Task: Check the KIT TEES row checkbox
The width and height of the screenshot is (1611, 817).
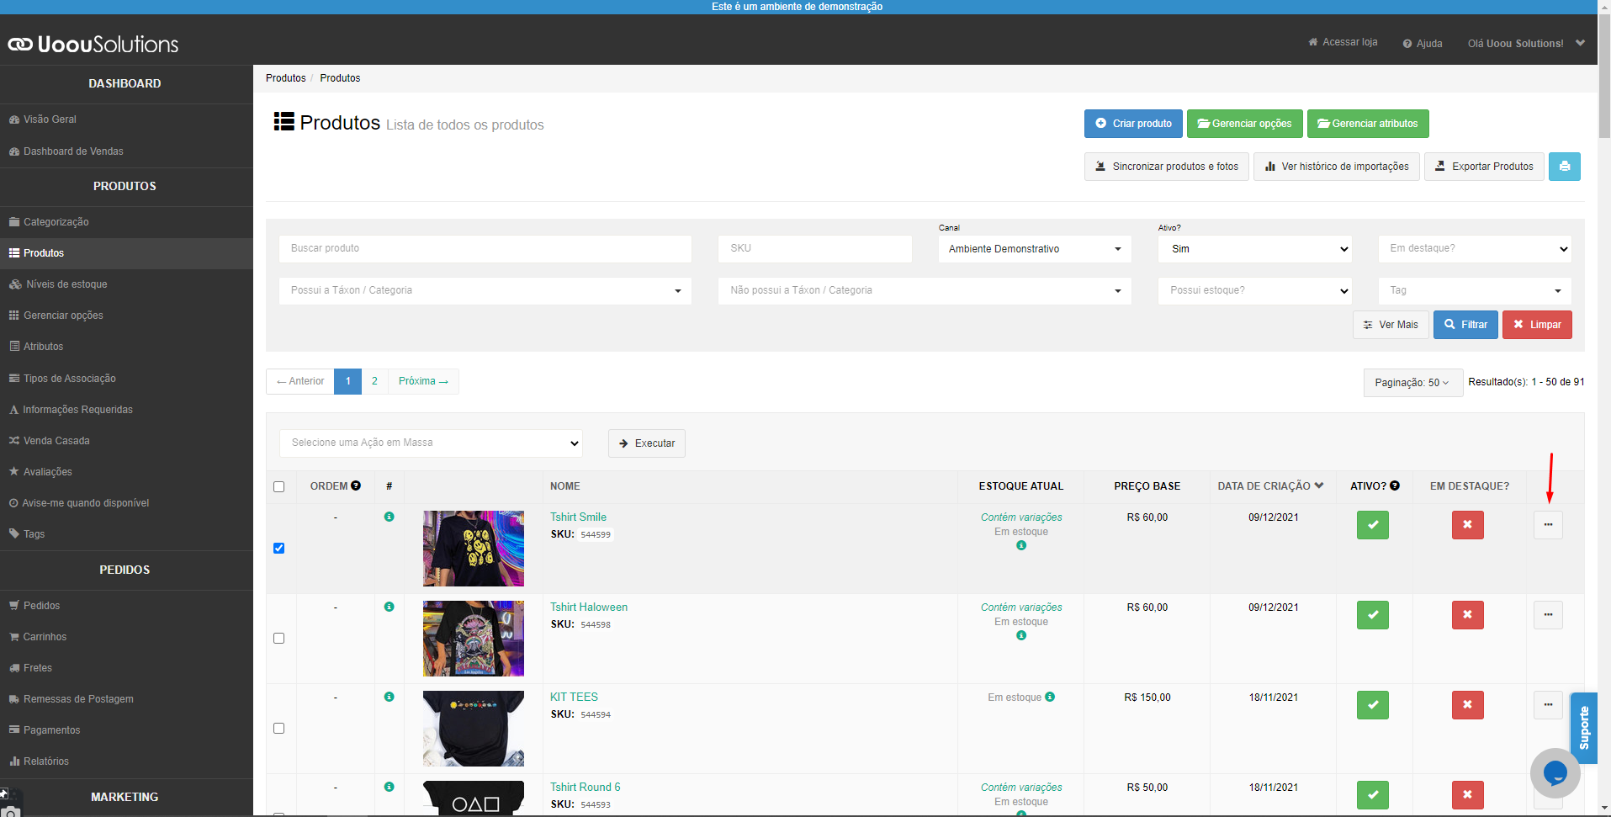Action: (x=279, y=728)
